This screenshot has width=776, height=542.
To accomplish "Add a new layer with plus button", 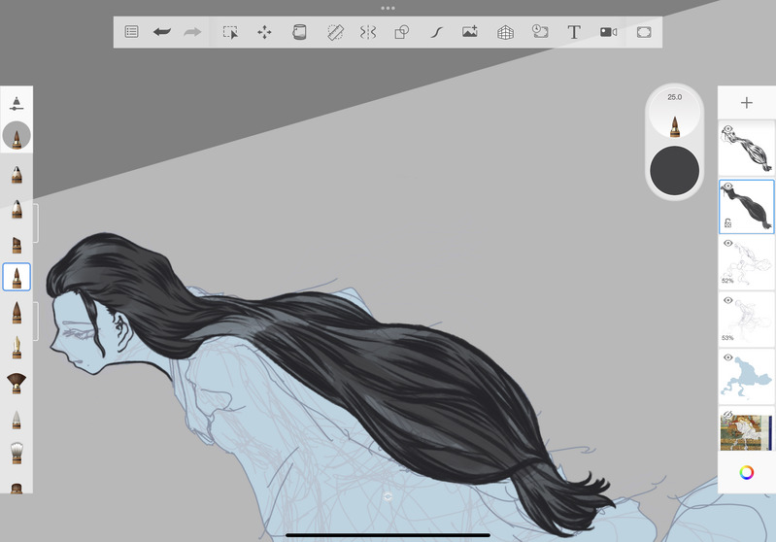I will click(746, 102).
